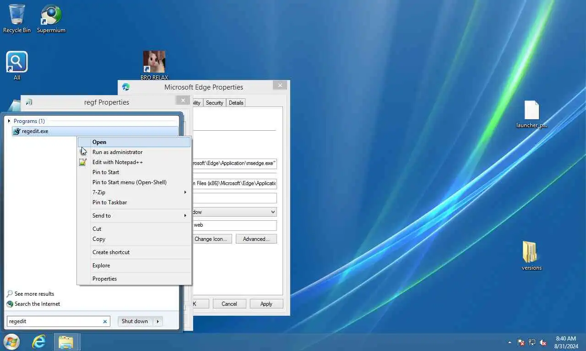Clear the search box with X icon
Screen dimensions: 586x351
[105, 321]
